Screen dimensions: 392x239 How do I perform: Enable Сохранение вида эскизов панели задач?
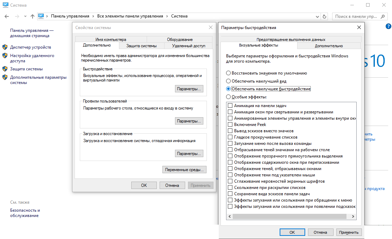pos(230,194)
